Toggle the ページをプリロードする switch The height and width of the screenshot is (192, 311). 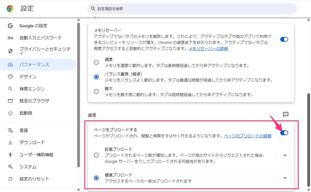pyautogui.click(x=284, y=133)
